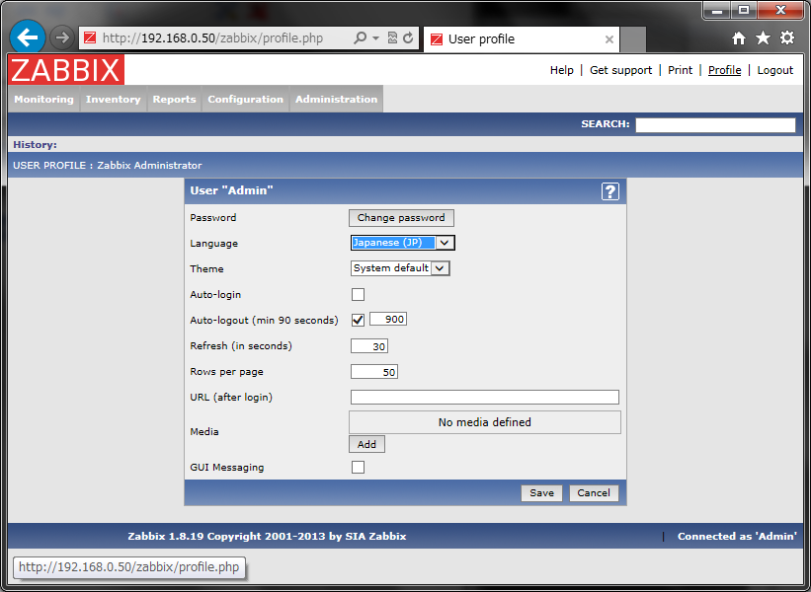Open the Theme dropdown showing System default

point(400,268)
